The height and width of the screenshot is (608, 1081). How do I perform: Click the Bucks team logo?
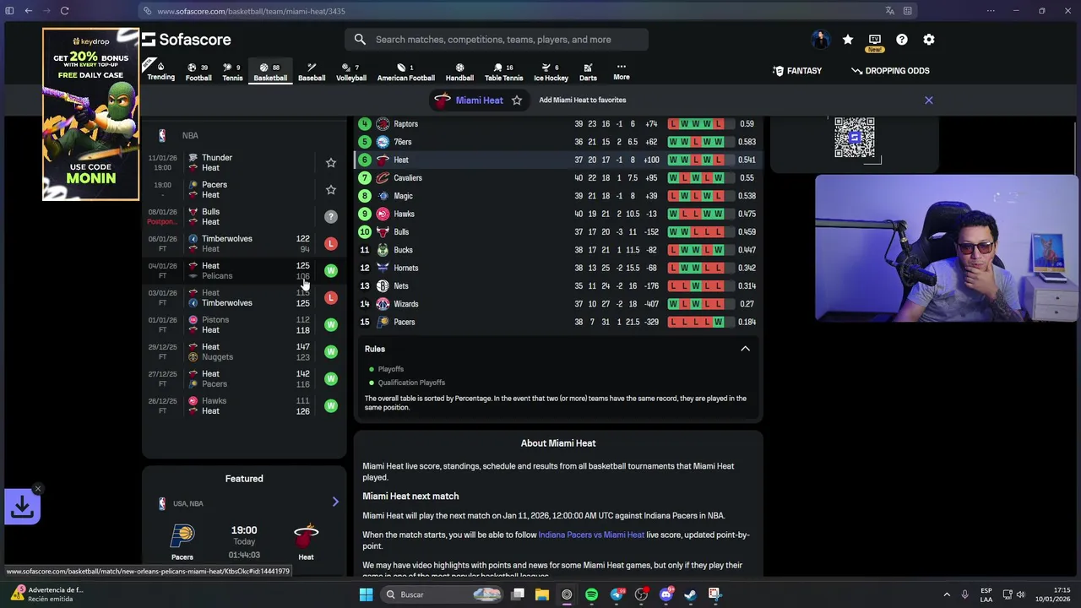pyautogui.click(x=383, y=250)
